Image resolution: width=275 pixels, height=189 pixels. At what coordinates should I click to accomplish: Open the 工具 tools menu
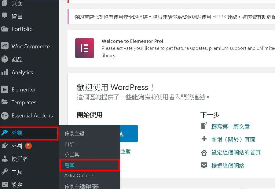pos(29,172)
